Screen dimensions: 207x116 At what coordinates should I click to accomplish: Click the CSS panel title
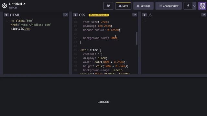point(82,15)
